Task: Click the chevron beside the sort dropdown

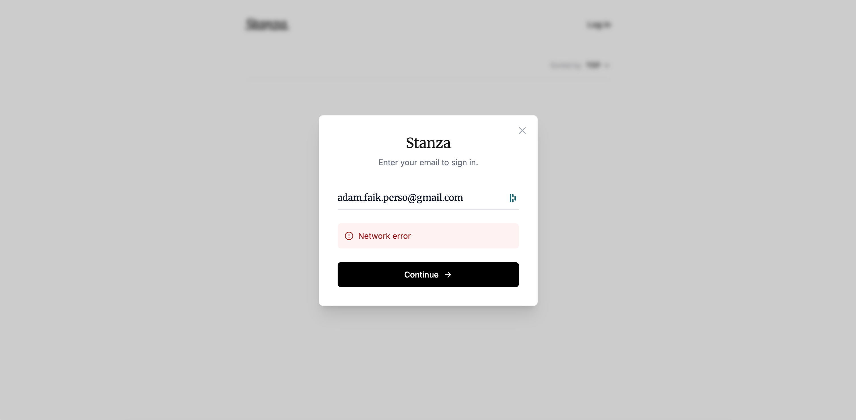Action: [x=607, y=66]
